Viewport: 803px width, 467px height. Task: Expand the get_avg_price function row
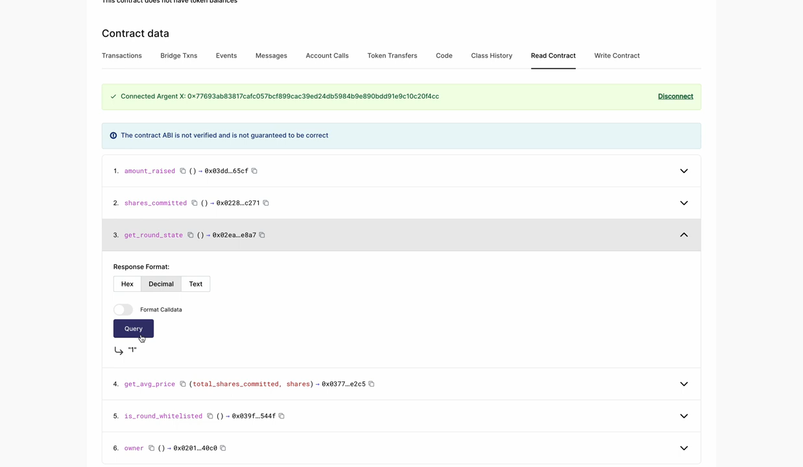[684, 384]
